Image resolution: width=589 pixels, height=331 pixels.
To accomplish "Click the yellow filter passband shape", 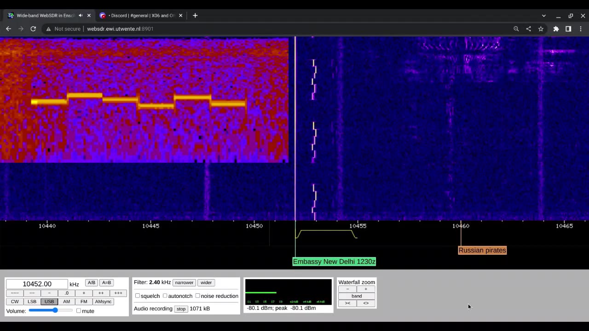I will pyautogui.click(x=326, y=234).
